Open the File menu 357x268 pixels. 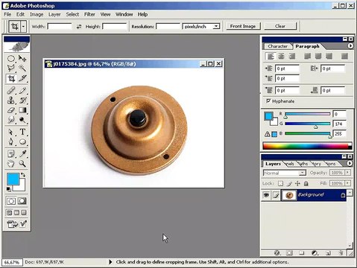7,14
